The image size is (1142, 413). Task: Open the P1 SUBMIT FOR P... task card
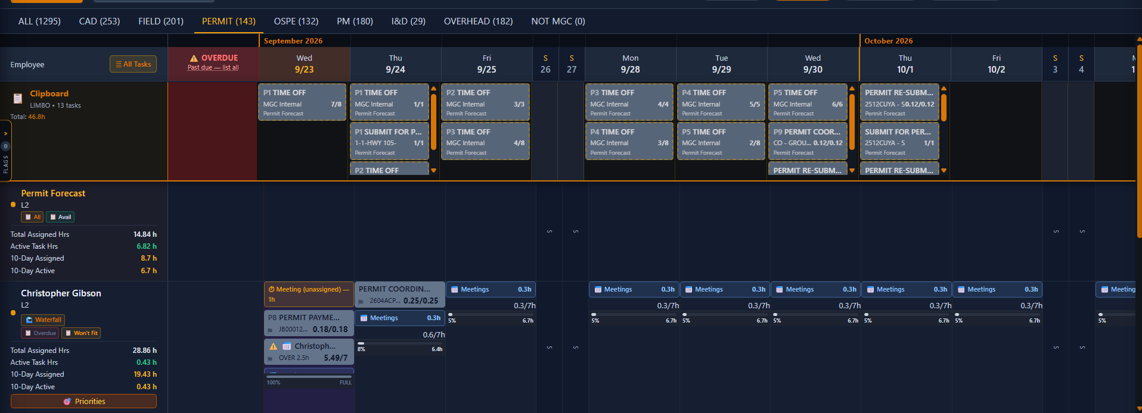point(389,142)
